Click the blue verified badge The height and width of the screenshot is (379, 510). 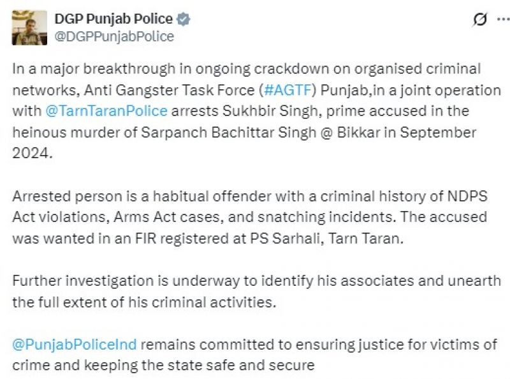click(183, 19)
